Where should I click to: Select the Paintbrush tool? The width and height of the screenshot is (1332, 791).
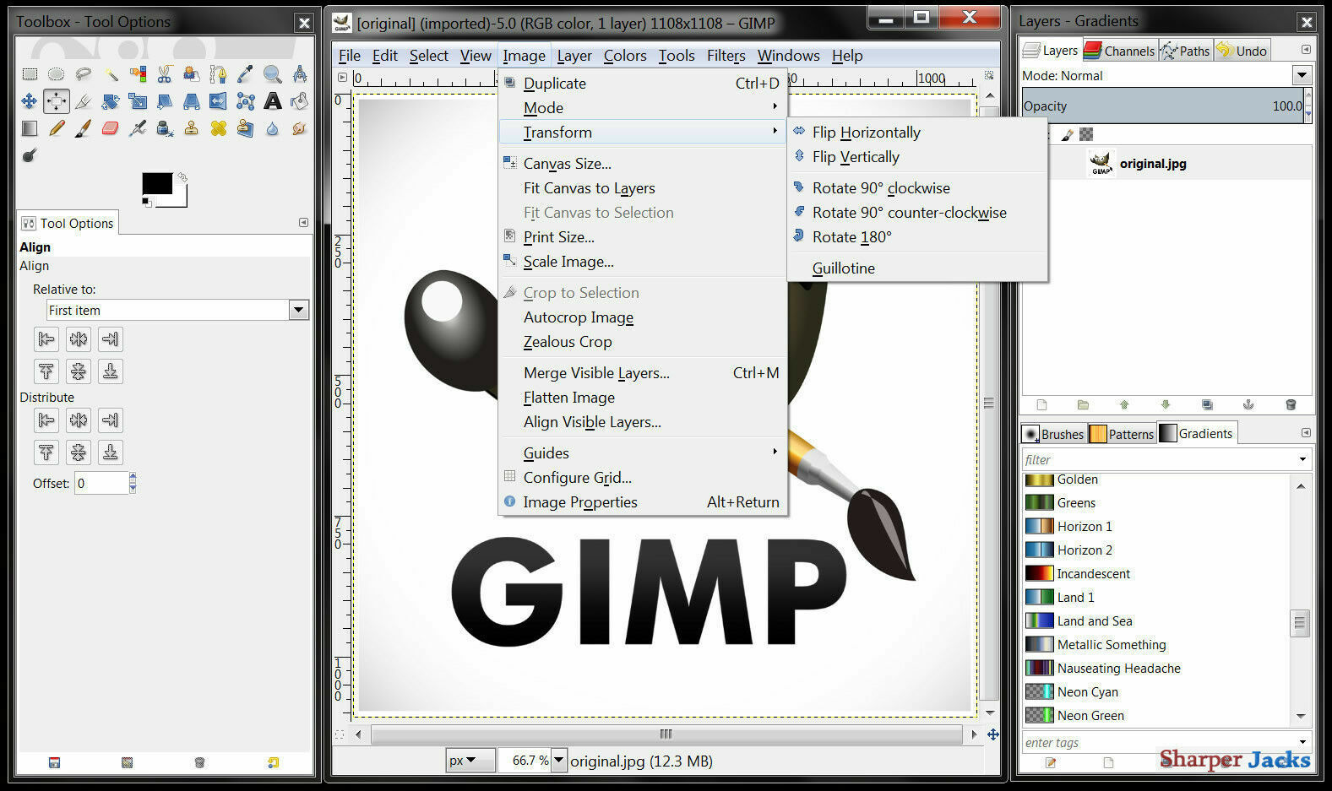coord(84,128)
